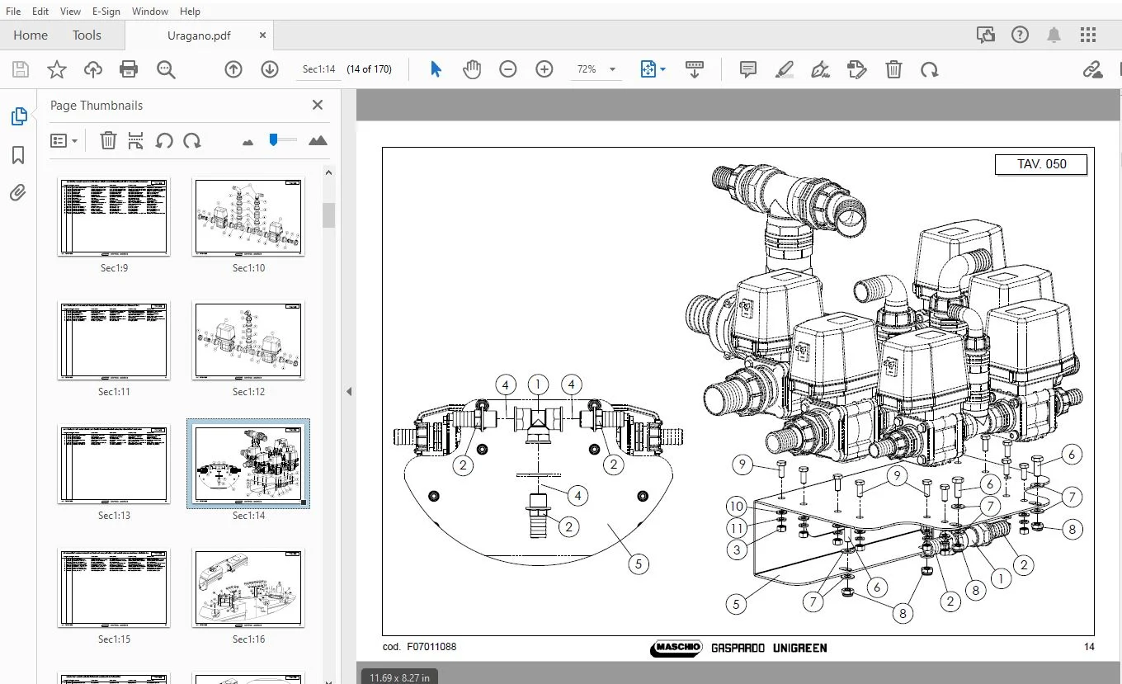
Task: View notifications bell
Action: point(1054,35)
